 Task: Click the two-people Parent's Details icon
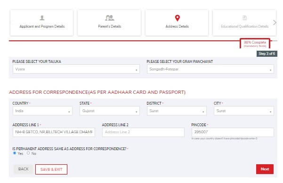110,18
